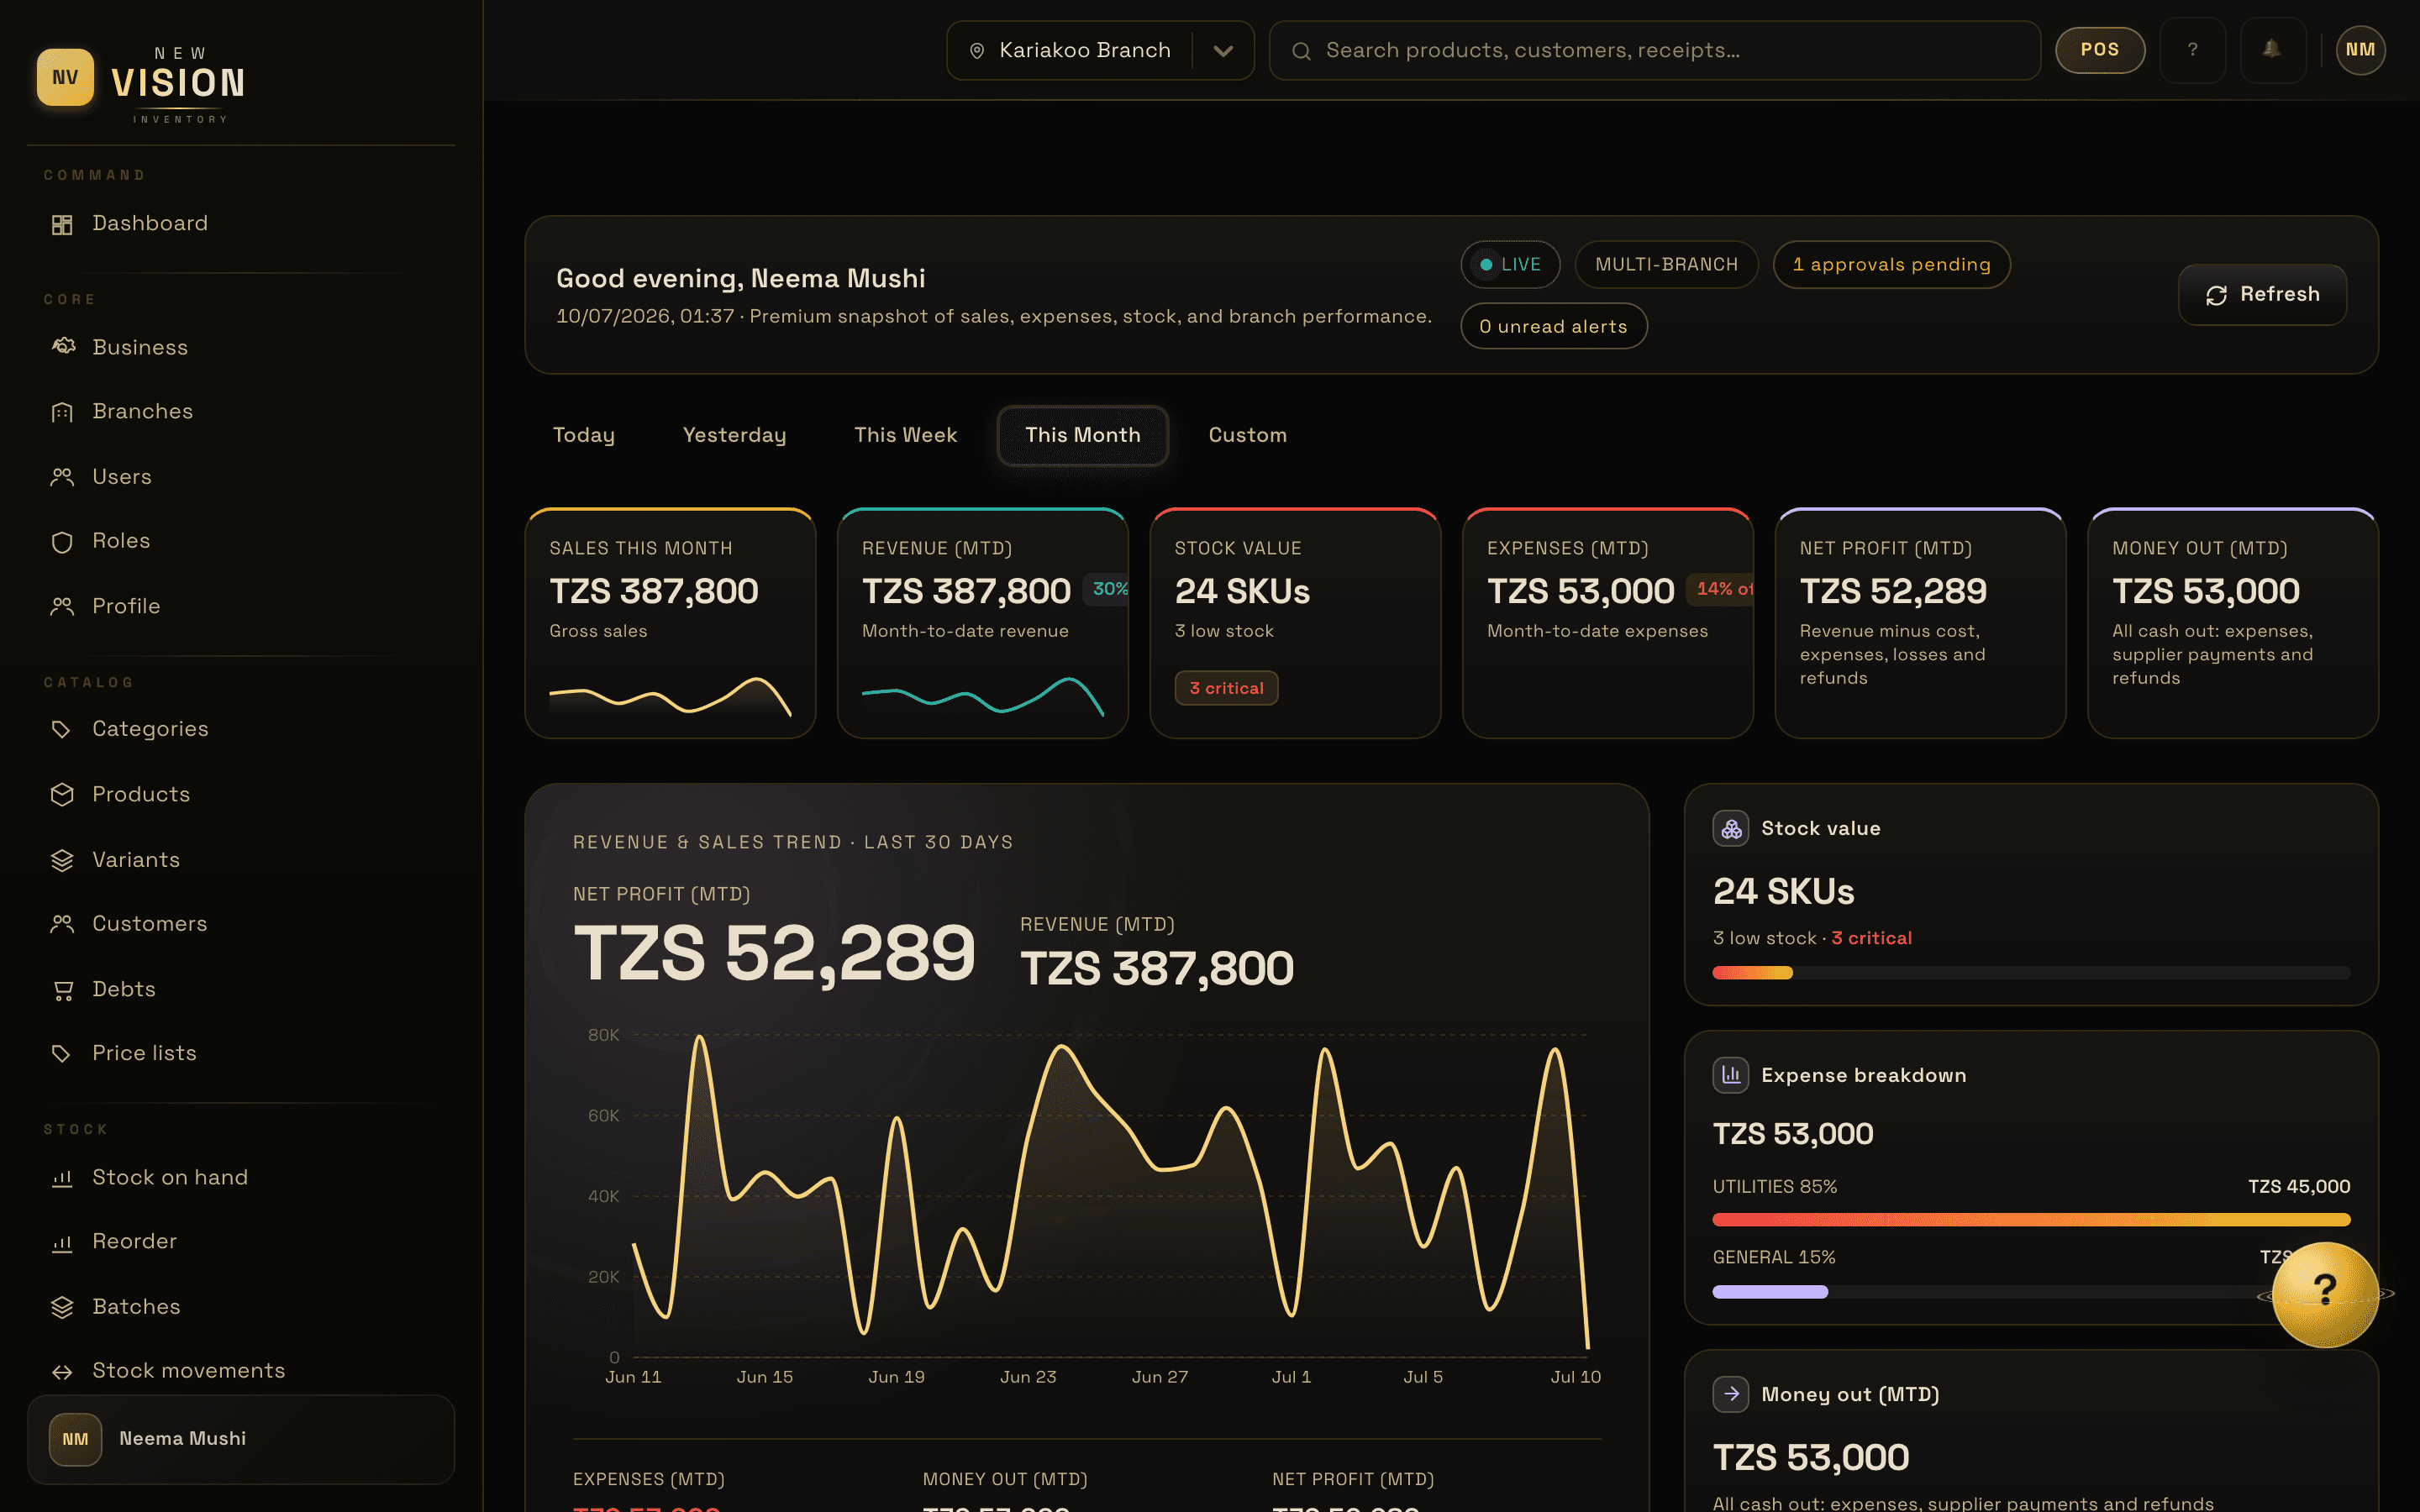Click the search magnifier icon
Viewport: 2420px width, 1512px height.
pos(1301,50)
